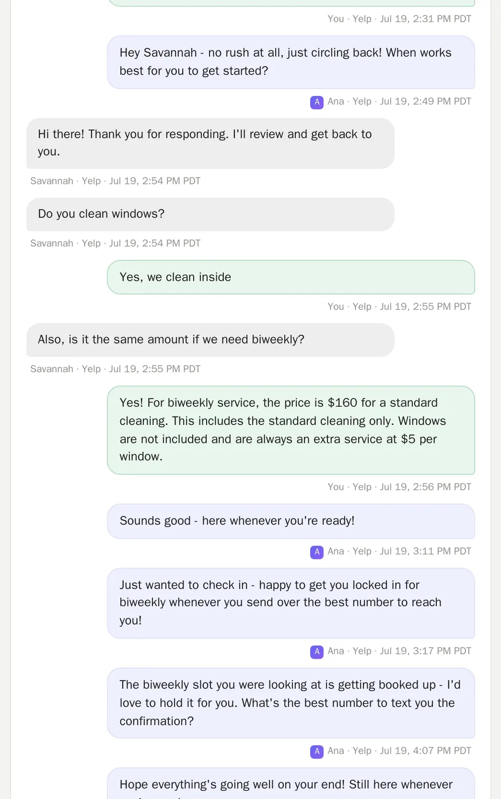The width and height of the screenshot is (501, 799).
Task: Click Ana avatar icon at 2:49 PM message
Action: [317, 102]
